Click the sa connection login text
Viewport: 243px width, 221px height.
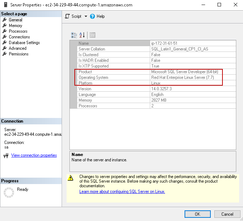6,147
